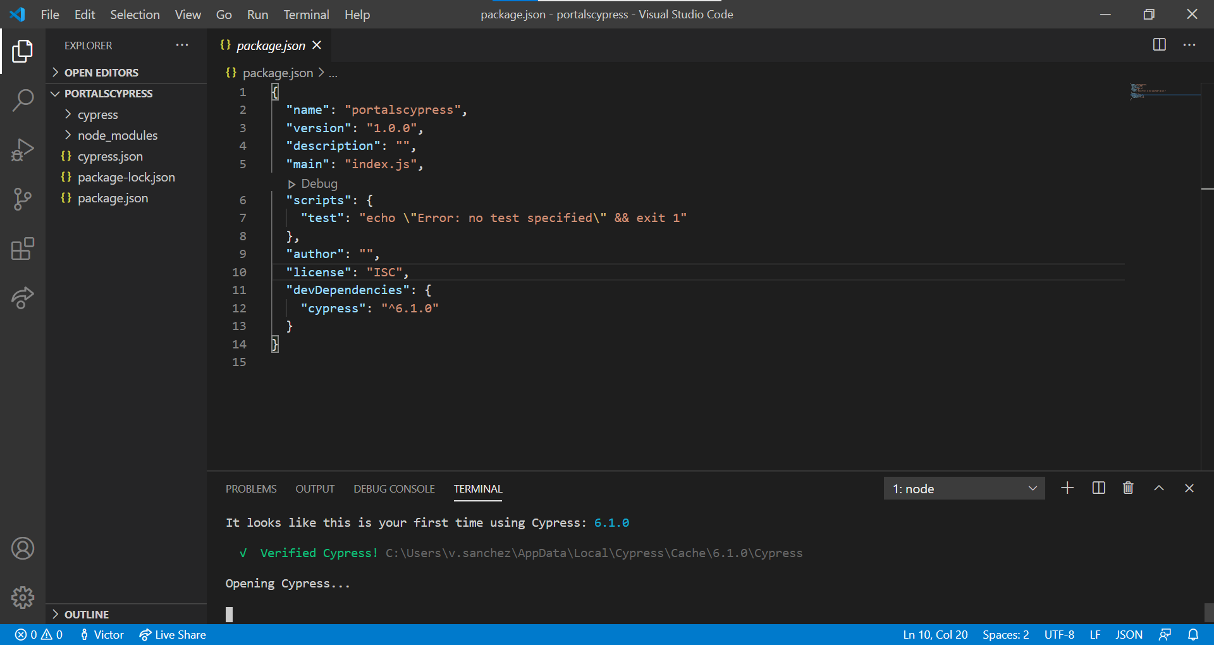This screenshot has height=645, width=1214.
Task: Open the Terminal menu
Action: coord(306,15)
